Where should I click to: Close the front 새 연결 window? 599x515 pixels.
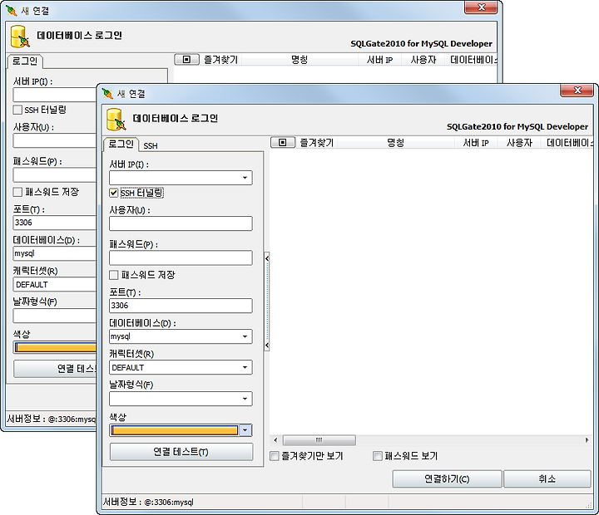coord(577,91)
